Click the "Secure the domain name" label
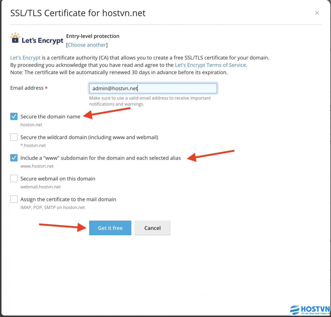This screenshot has width=331, height=317. click(50, 116)
